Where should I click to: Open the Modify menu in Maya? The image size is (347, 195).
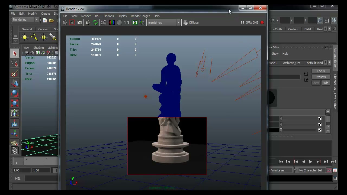(32, 14)
